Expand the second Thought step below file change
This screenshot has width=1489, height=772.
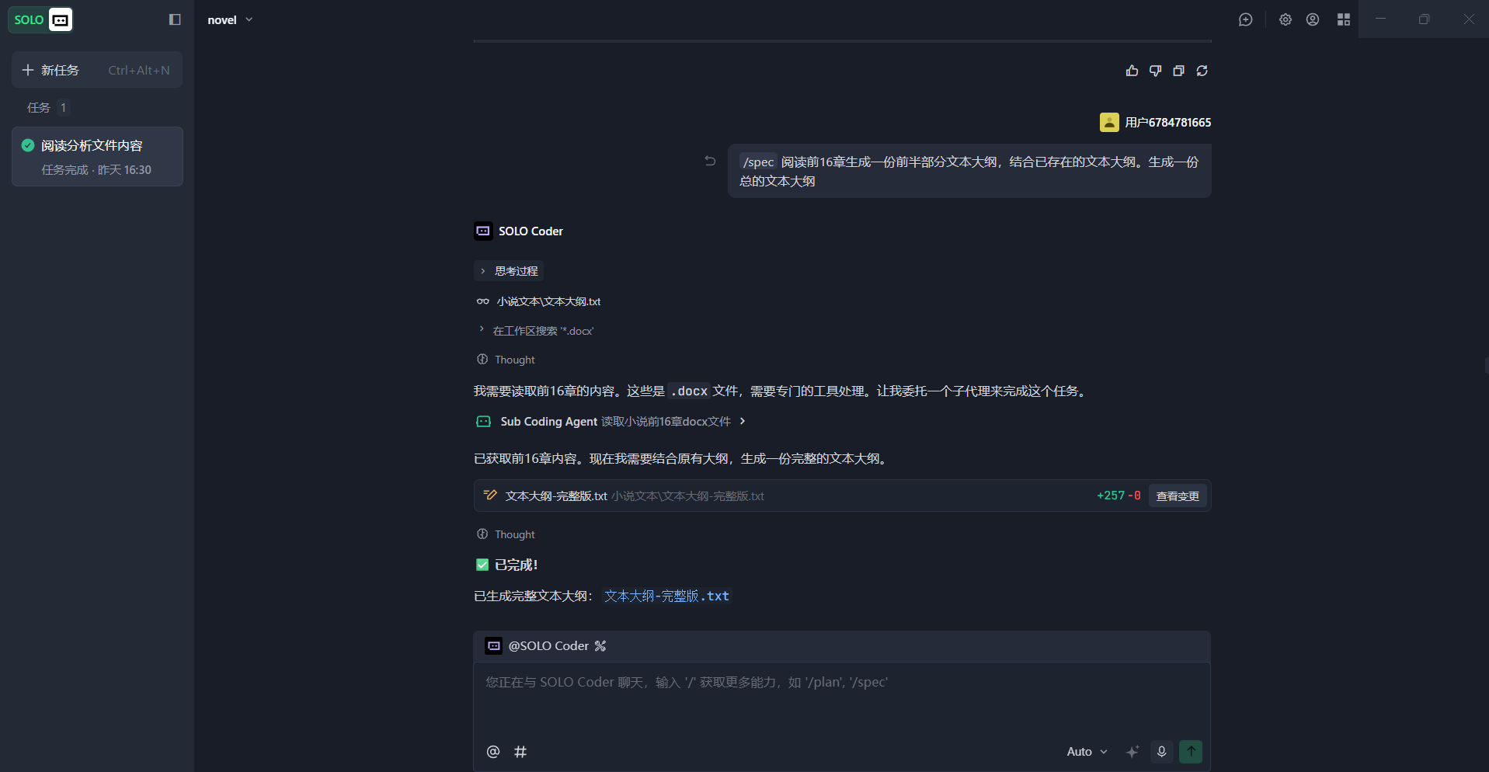(x=506, y=534)
